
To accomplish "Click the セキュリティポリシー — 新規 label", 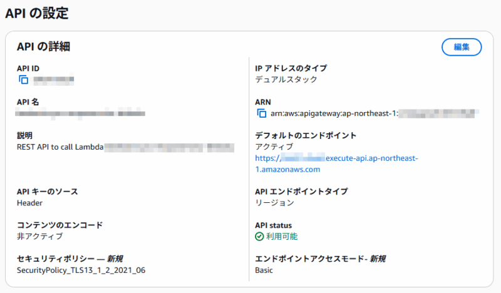I will (70, 259).
